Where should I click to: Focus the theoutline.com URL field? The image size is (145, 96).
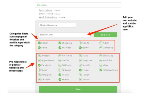pos(64,35)
